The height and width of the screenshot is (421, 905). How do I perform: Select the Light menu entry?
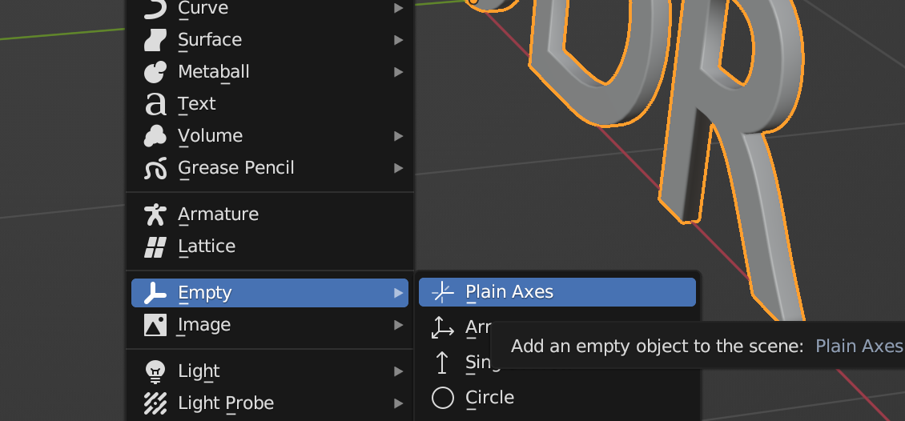199,371
